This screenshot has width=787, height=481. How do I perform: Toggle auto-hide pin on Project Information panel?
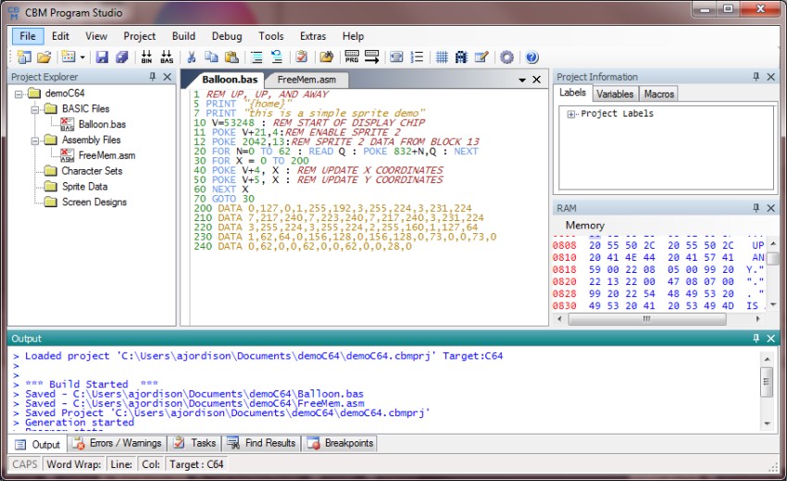tap(756, 78)
